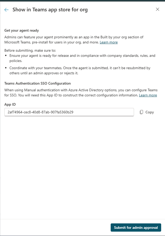The height and width of the screenshot is (236, 165).
Task: Go back using the left arrow icon
Action: [x=6, y=10]
